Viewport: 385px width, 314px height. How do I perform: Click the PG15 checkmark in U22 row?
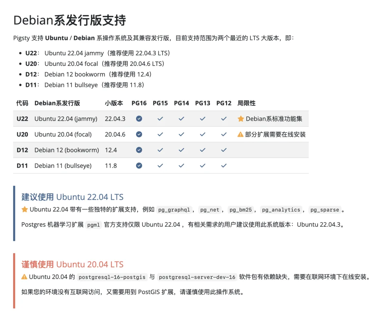point(160,119)
